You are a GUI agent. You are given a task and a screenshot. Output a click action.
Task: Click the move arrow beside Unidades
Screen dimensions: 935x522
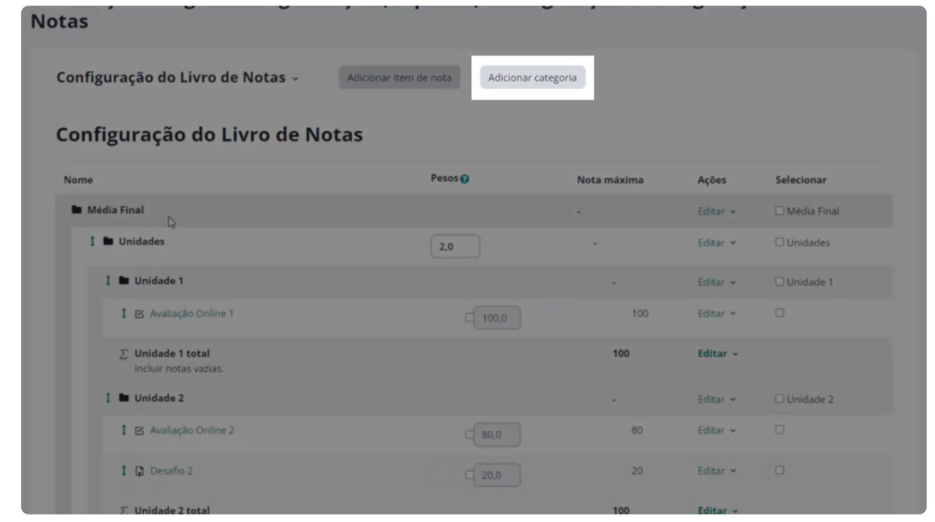pos(92,242)
